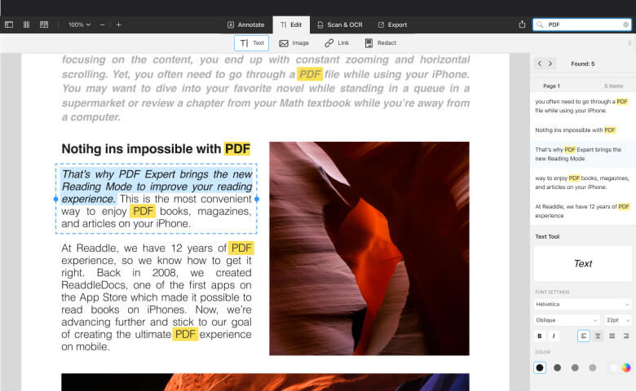Click the Text preview box in Text Tool
This screenshot has width=636, height=391.
point(582,264)
